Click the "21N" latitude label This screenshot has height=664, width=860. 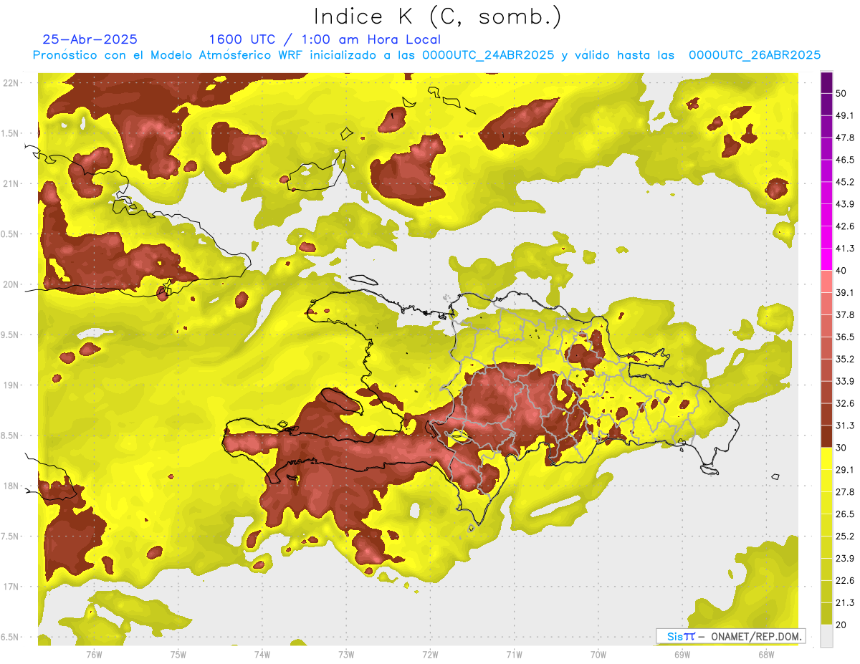[11, 183]
